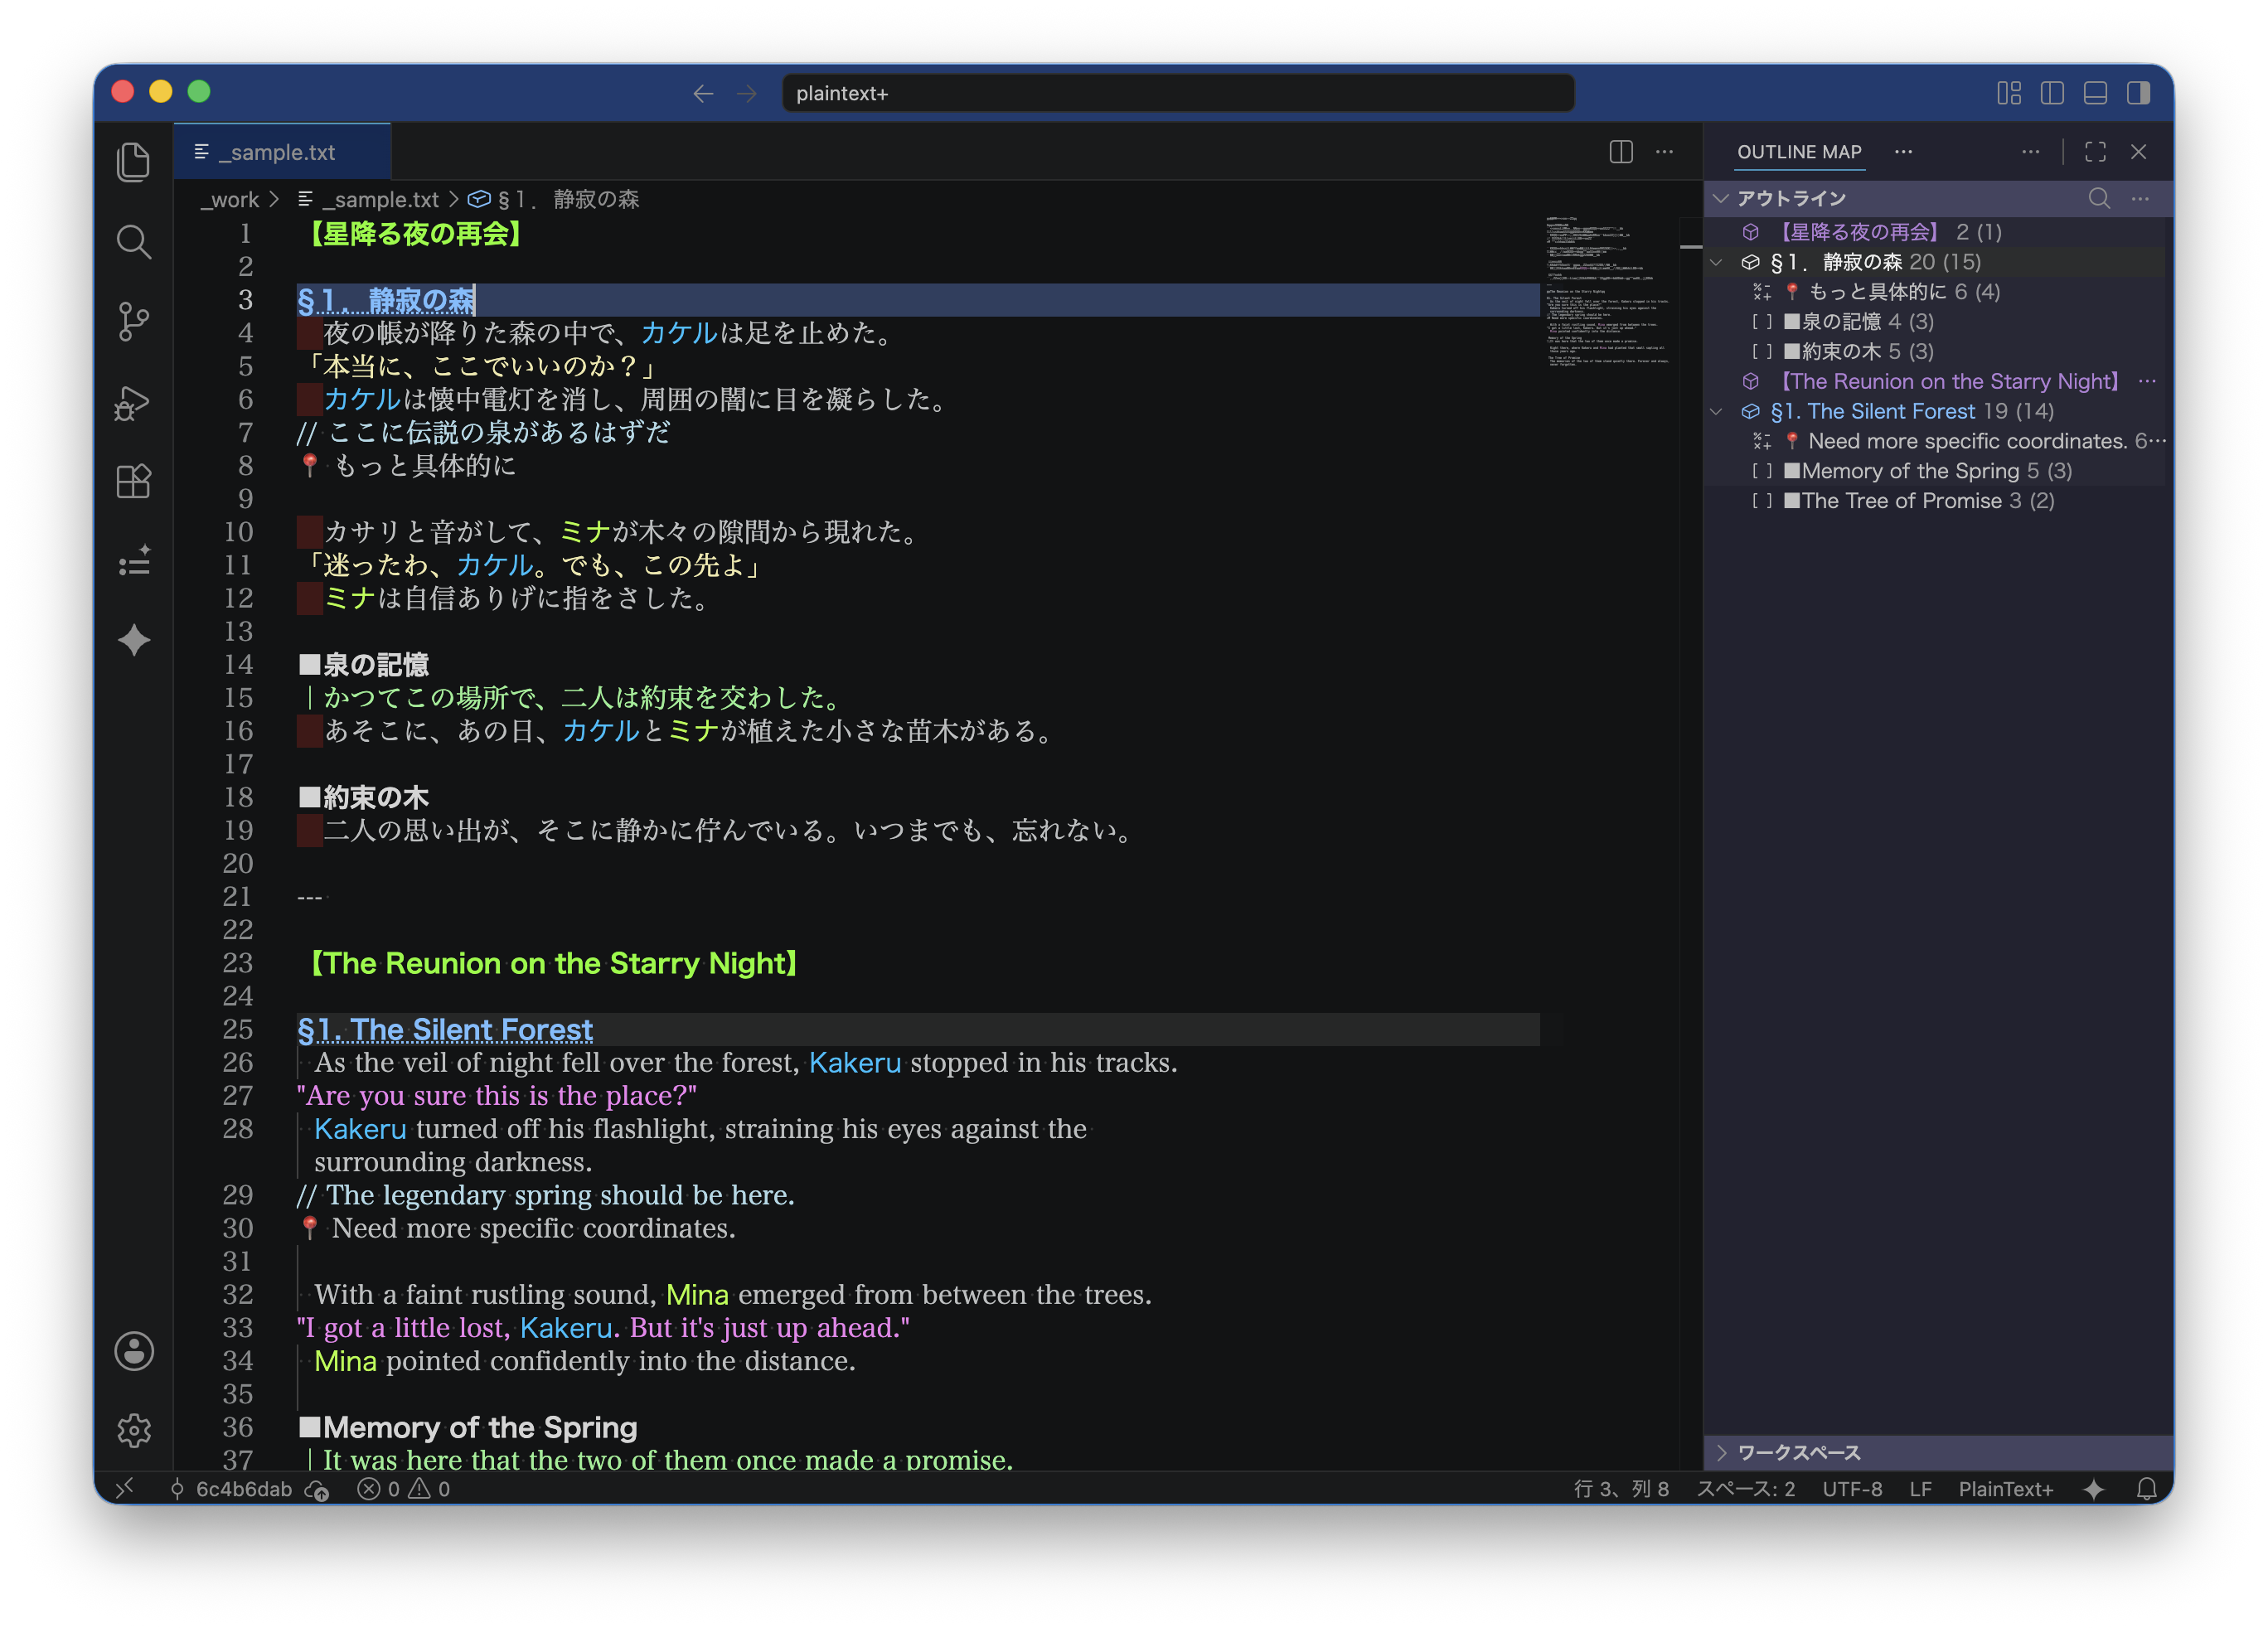2268x1628 pixels.
Task: Select the _sample.txt editor tab
Action: coord(282,152)
